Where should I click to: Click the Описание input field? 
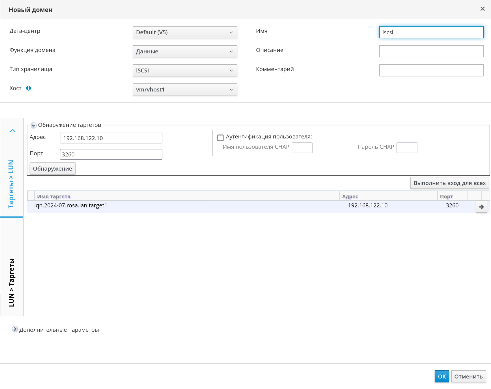(x=431, y=51)
